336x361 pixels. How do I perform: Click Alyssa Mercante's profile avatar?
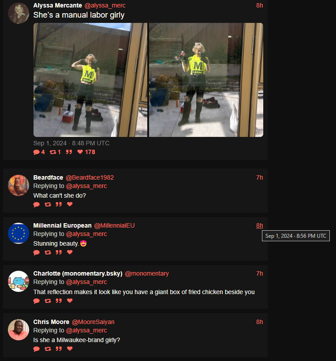point(19,13)
